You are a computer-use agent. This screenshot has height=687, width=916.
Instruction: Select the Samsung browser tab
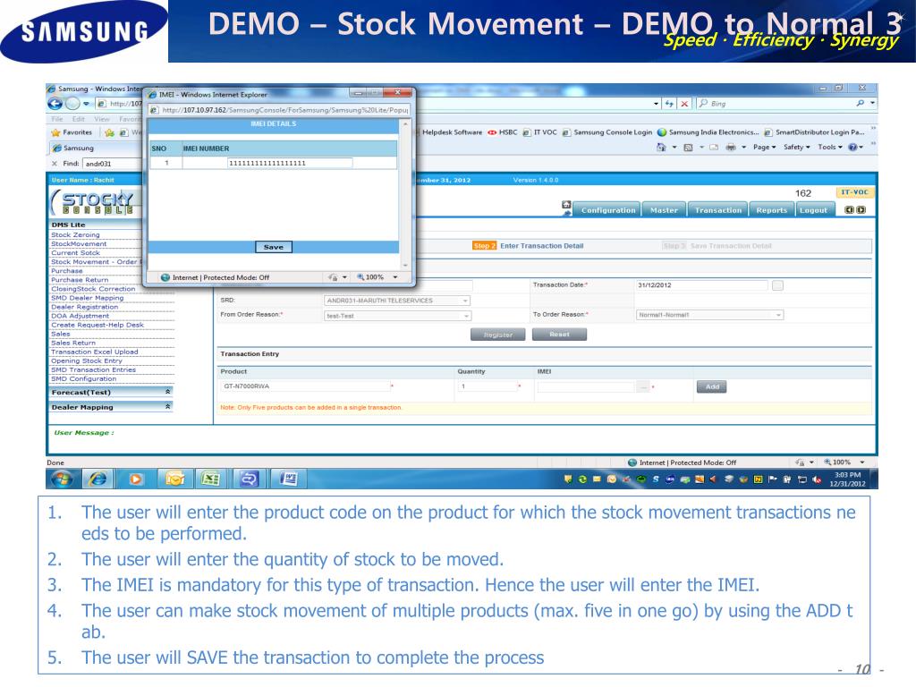(73, 148)
